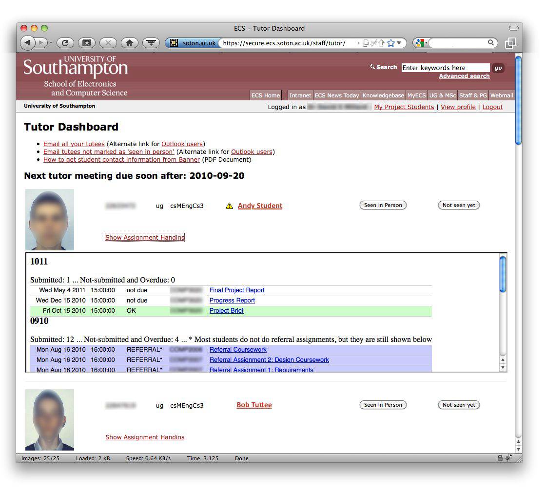Click the magnifier icon in browser search box
The image size is (545, 490).
click(x=490, y=42)
